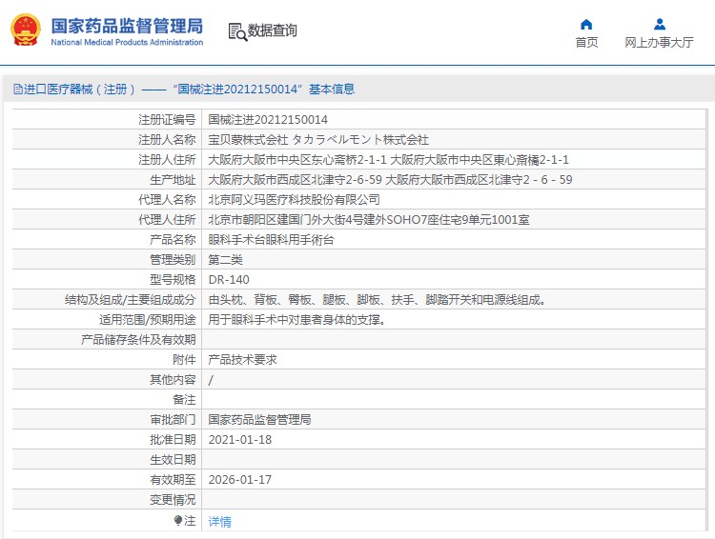
Task: Click the user icon above 网上办事大厅
Action: pyautogui.click(x=660, y=24)
